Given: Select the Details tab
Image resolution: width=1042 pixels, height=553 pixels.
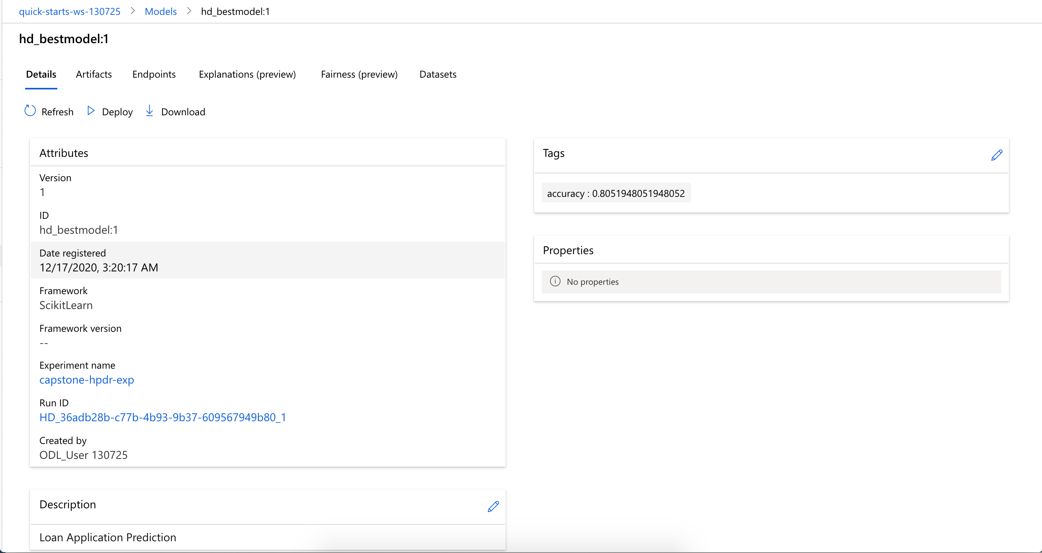Looking at the screenshot, I should pos(41,75).
